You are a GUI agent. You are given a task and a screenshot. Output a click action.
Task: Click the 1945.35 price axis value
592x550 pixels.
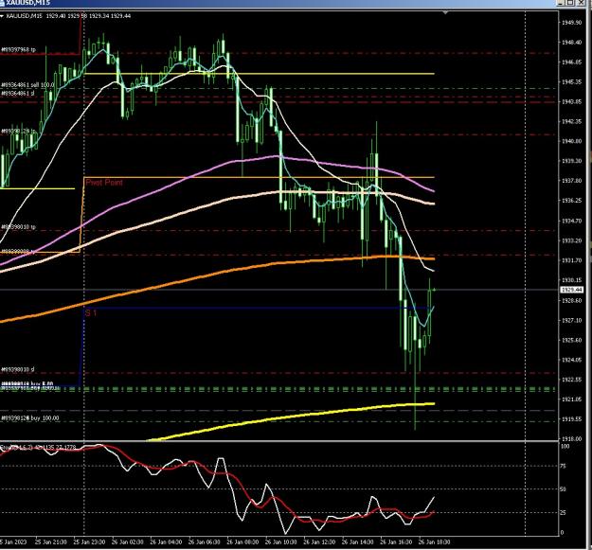click(571, 81)
